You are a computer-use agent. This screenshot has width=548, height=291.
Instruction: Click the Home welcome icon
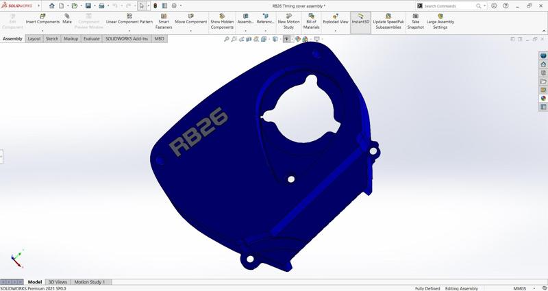52,5
